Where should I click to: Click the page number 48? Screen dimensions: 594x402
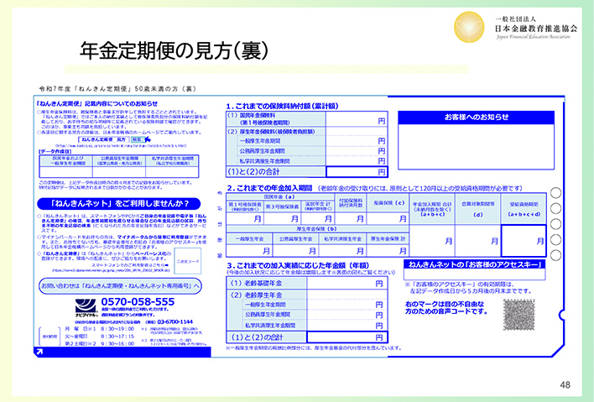tap(565, 385)
